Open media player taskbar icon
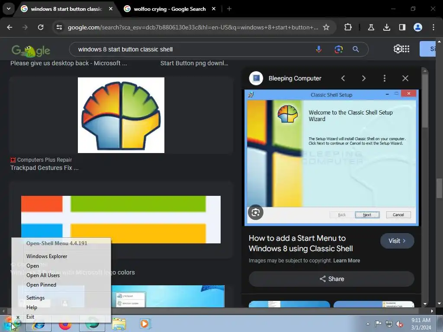443x332 pixels. 145,324
